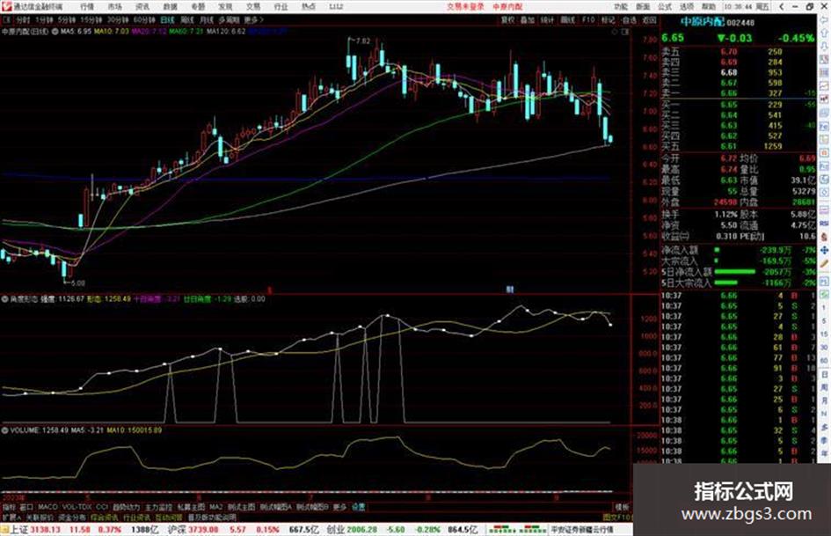This screenshot has width=831, height=536.
Task: Open 设置 in indicator tab bar
Action: (x=358, y=507)
